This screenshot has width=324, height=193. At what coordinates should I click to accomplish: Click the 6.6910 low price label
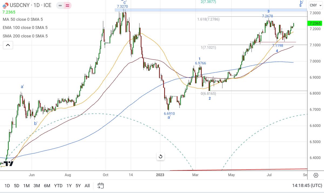(169, 113)
